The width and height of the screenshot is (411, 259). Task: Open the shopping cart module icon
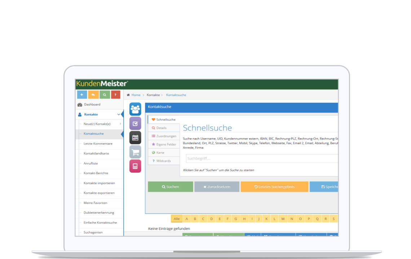pyautogui.click(x=135, y=152)
